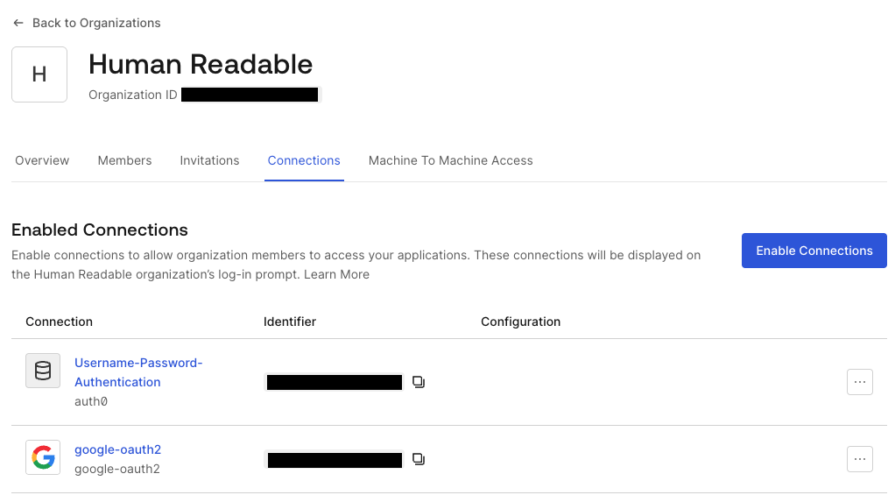Open the Learn More link
Viewport: 888px width, 495px height.
point(336,275)
